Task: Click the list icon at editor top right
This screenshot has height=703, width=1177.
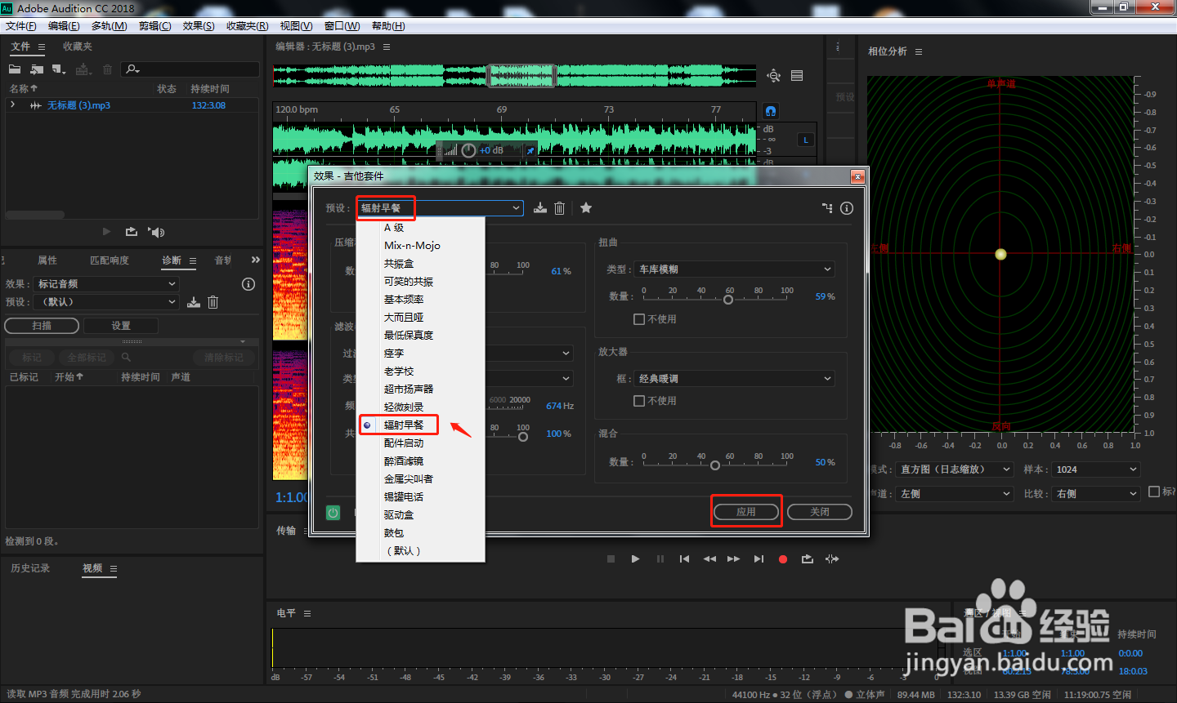Action: click(x=797, y=76)
